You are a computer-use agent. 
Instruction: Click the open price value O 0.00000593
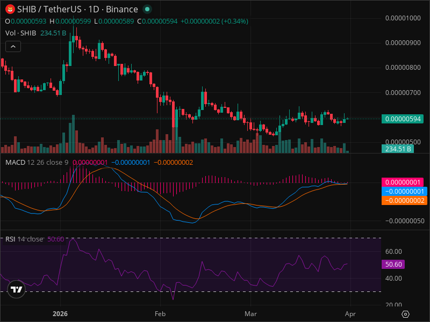(x=26, y=21)
